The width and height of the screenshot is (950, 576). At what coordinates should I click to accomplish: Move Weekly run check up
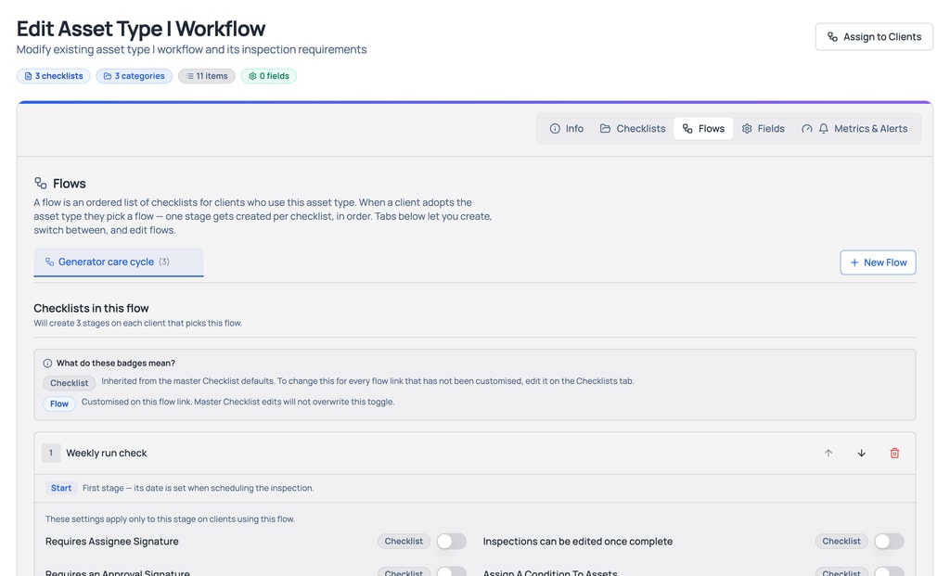click(828, 453)
